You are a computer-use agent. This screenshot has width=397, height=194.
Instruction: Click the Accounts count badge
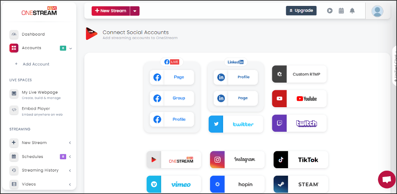click(63, 48)
